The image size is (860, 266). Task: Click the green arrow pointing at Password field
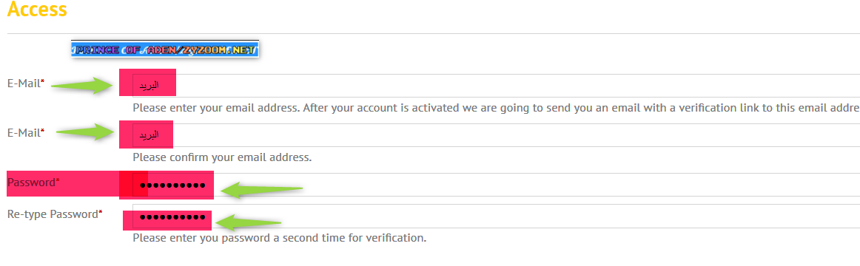261,190
